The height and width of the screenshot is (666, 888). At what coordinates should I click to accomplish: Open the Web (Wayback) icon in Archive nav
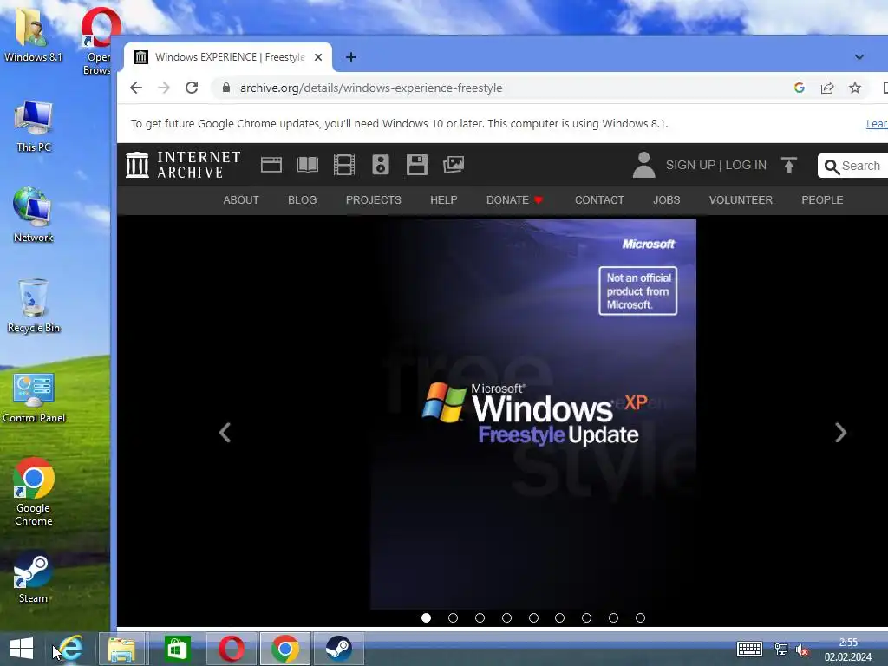(x=271, y=165)
